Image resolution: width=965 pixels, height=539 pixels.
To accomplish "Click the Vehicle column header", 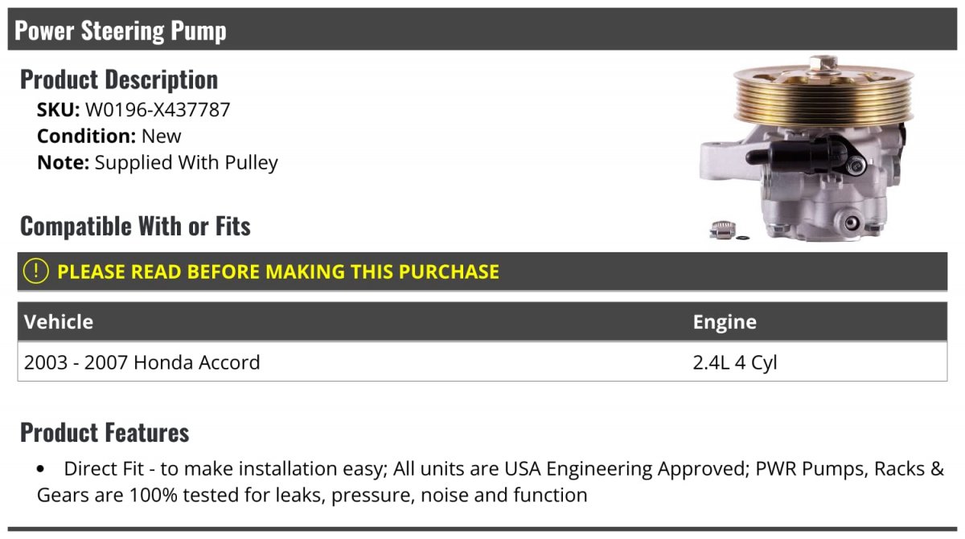I will [x=59, y=322].
